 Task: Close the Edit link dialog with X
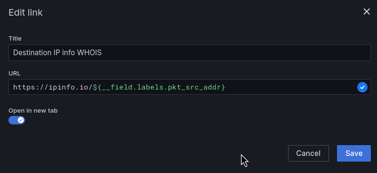367,12
